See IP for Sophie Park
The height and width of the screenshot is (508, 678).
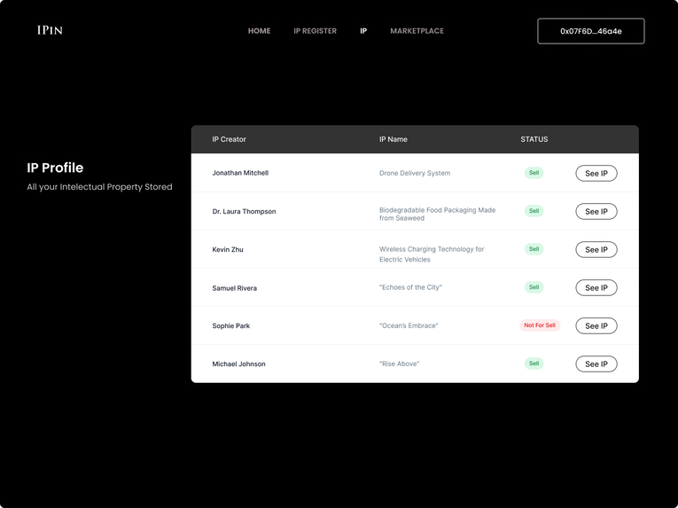pyautogui.click(x=596, y=325)
